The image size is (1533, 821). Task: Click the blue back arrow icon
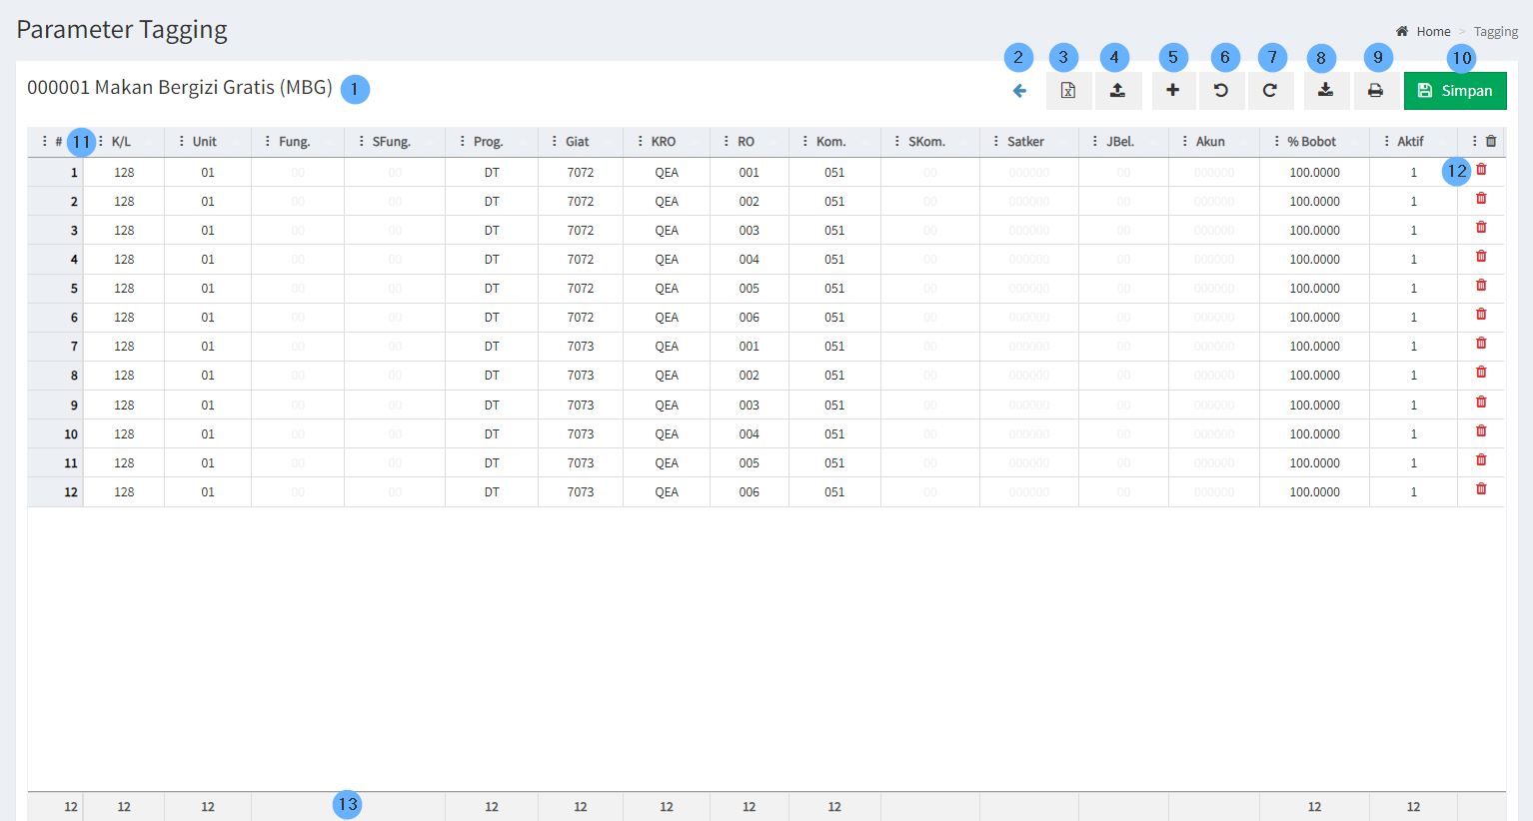1019,91
